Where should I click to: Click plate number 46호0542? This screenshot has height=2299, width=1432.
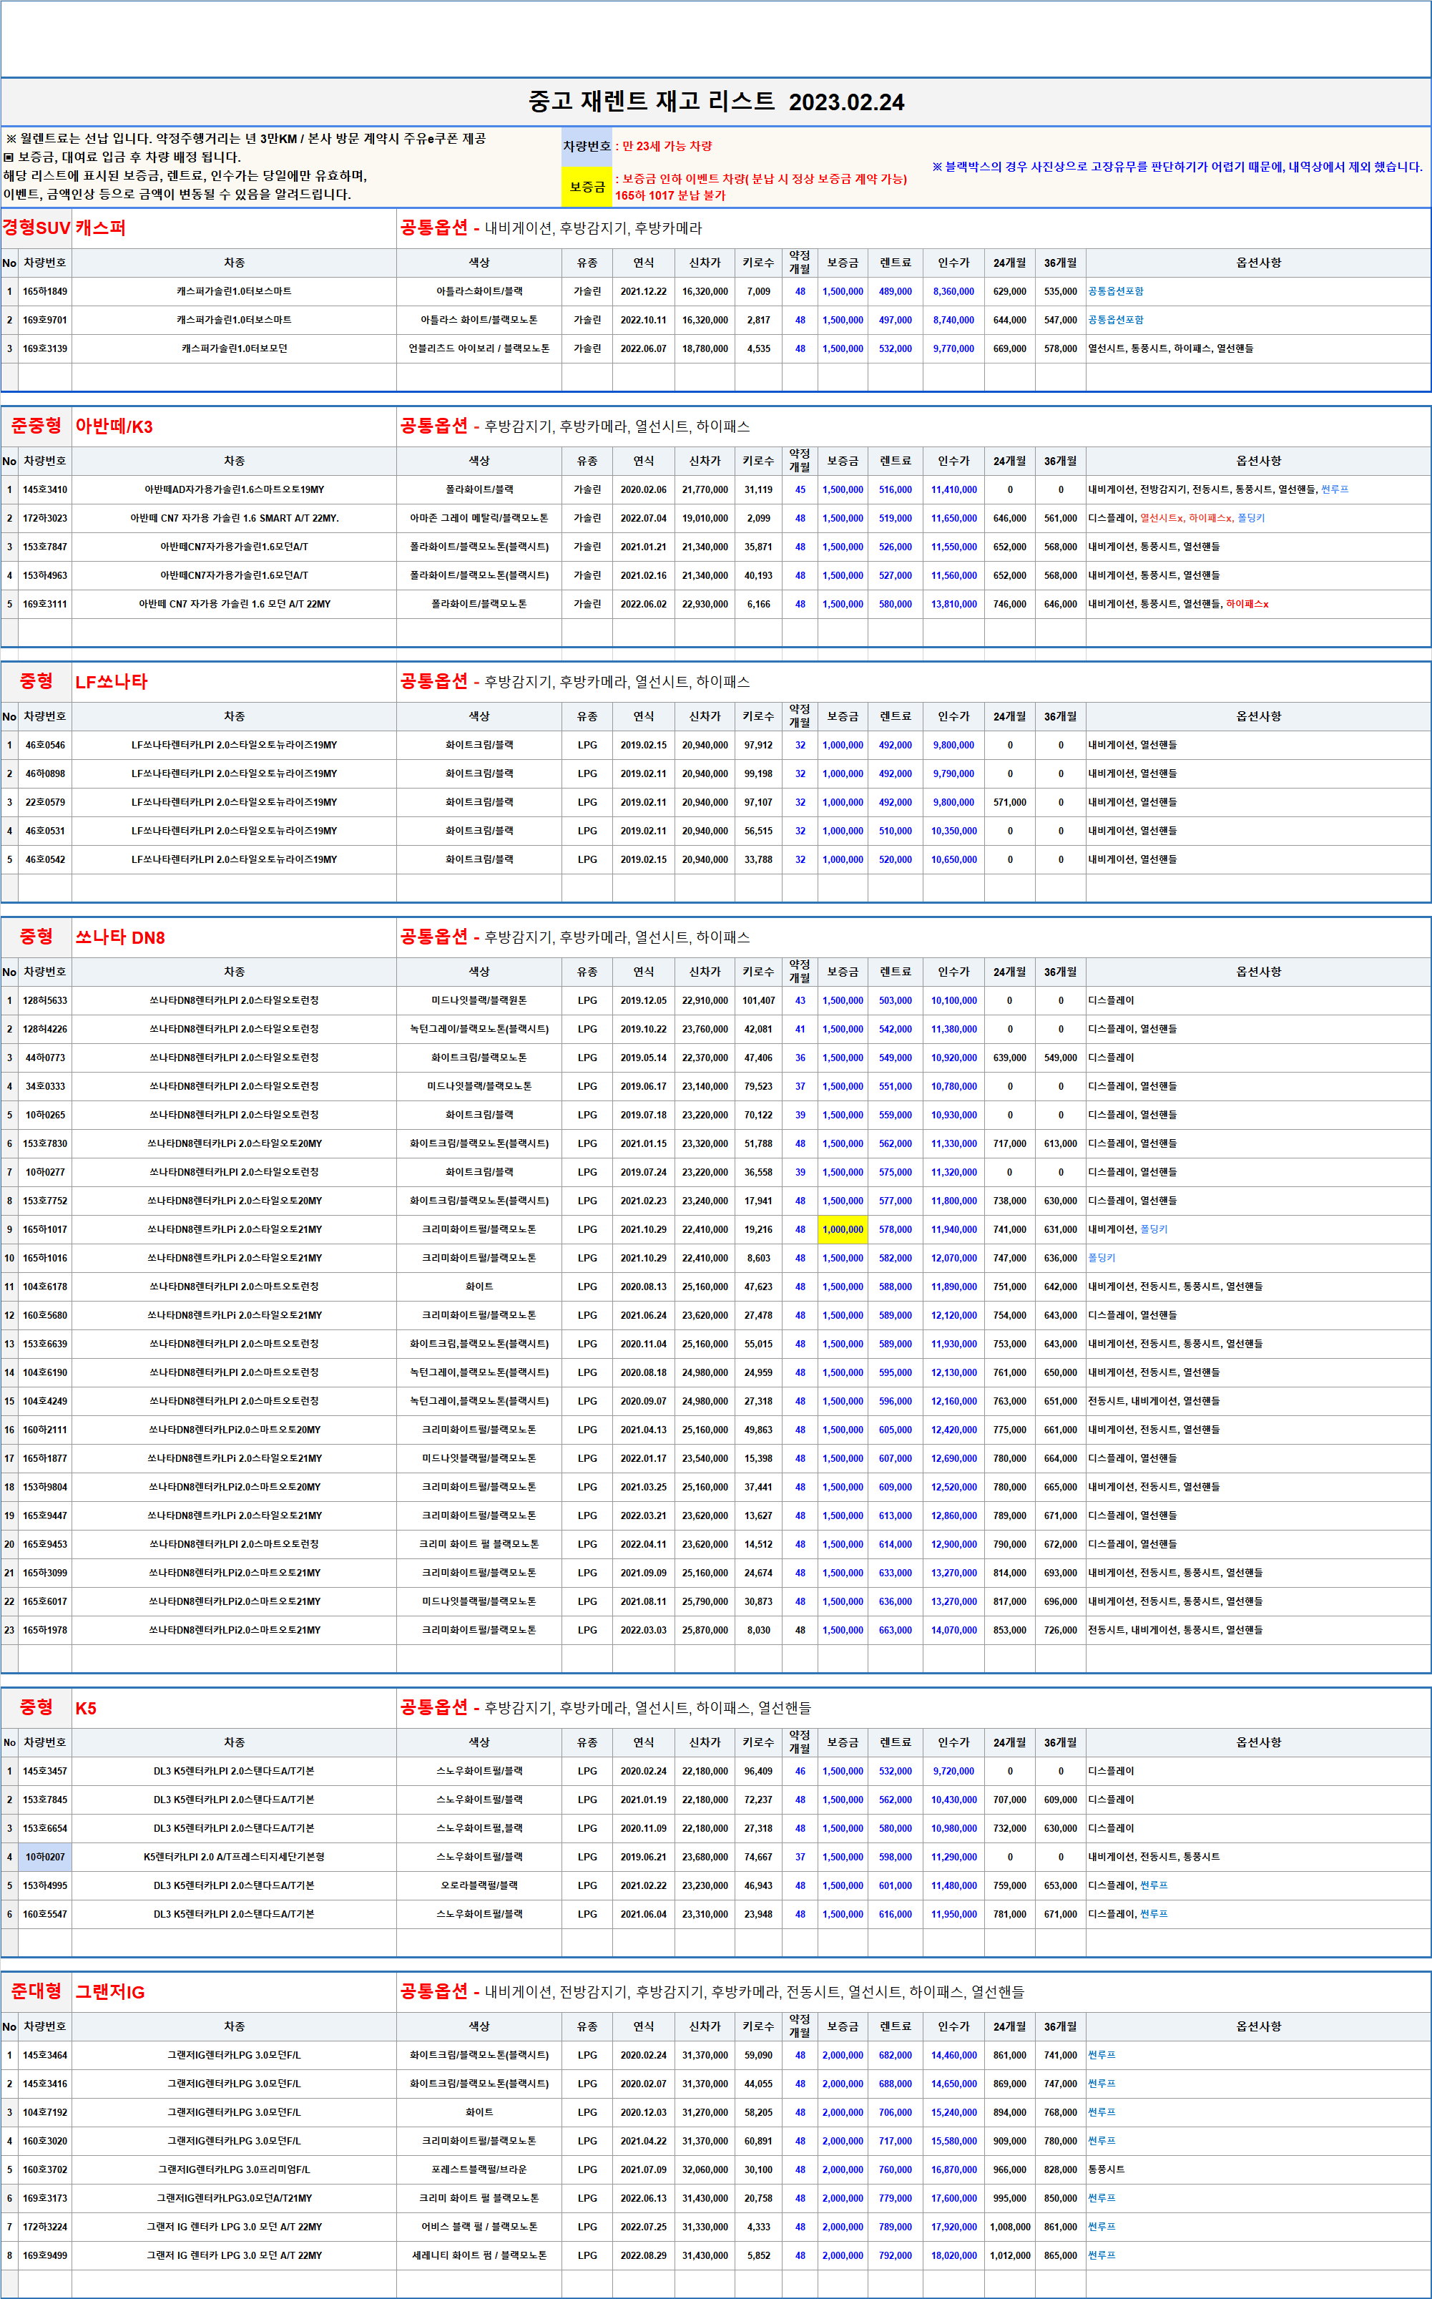click(x=46, y=859)
